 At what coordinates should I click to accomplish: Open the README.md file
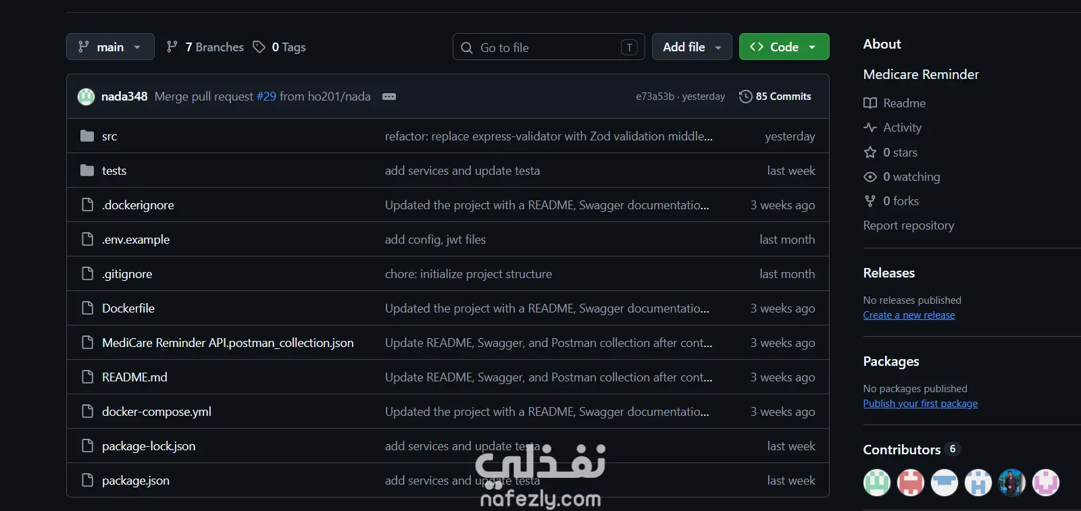(134, 377)
